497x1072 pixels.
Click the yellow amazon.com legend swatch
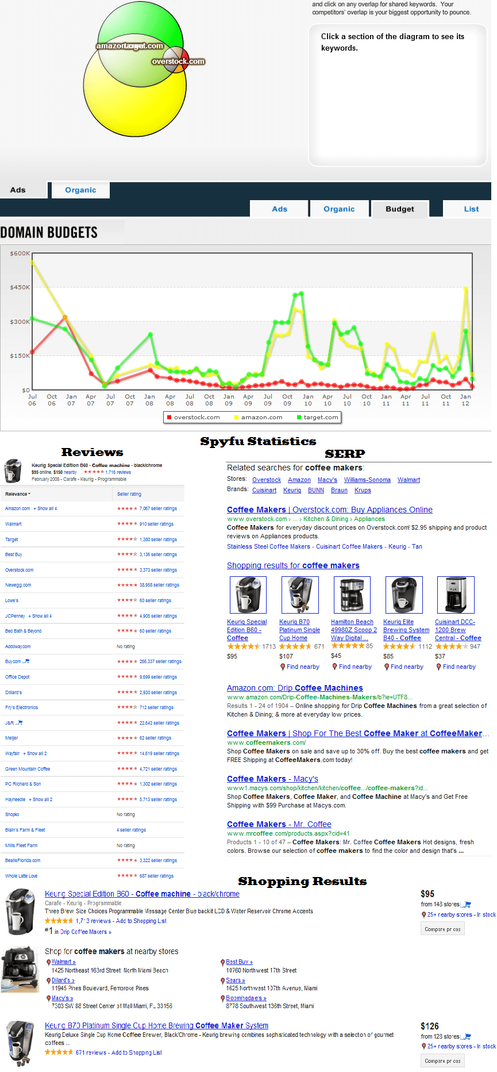point(236,418)
